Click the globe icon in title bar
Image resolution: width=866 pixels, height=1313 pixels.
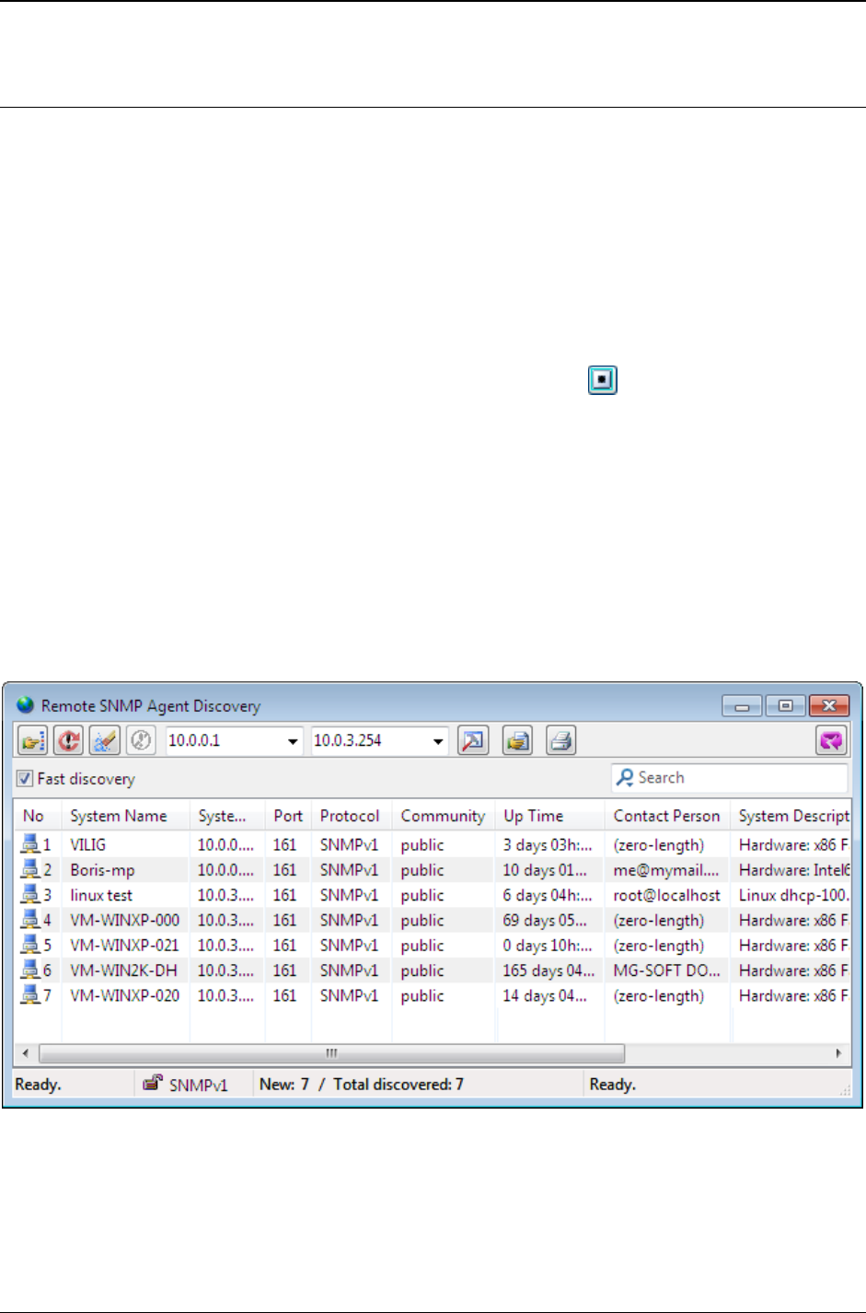[x=26, y=705]
